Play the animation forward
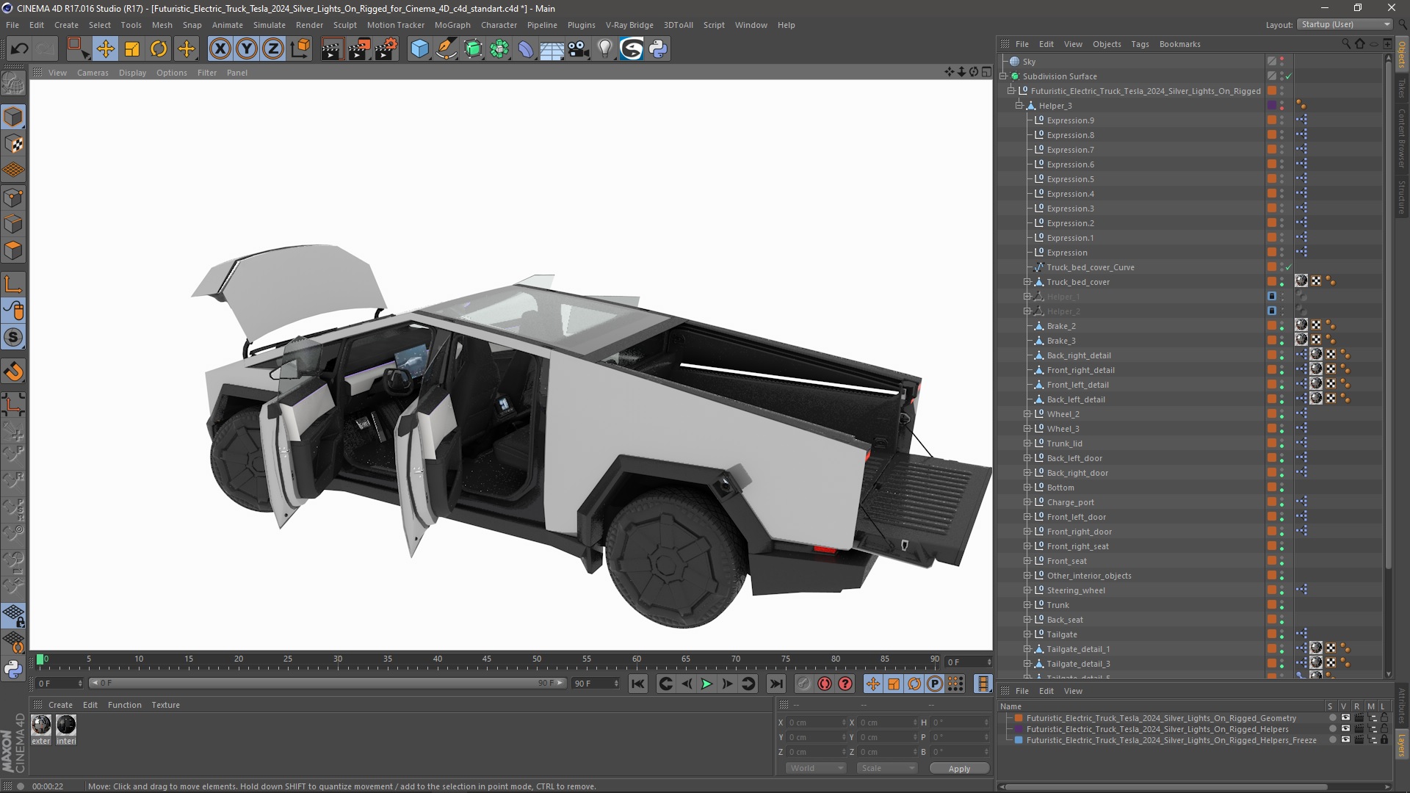This screenshot has height=793, width=1410. [706, 684]
